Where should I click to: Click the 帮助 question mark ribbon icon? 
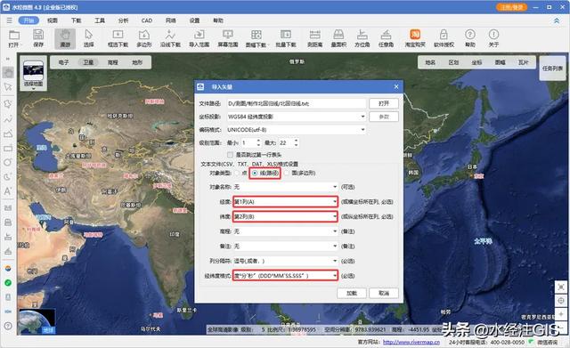coord(470,38)
